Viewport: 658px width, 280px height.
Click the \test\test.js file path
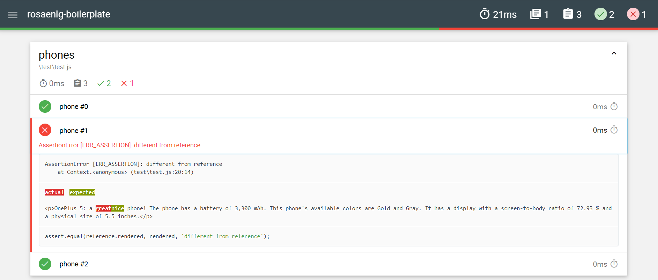55,67
